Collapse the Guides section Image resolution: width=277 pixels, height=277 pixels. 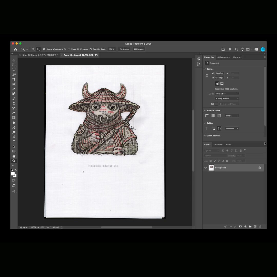click(x=205, y=123)
